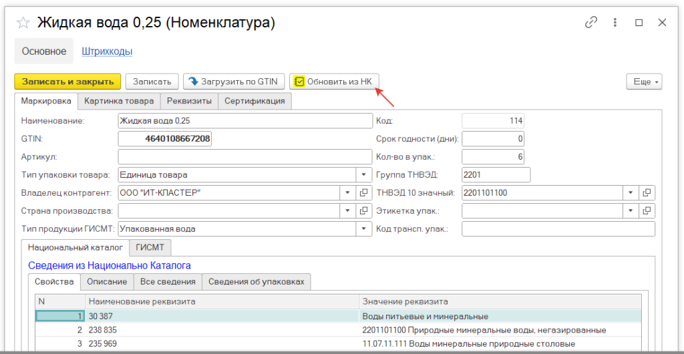Open Страна производства value with its open icon
This screenshot has height=354, width=684.
(x=364, y=210)
